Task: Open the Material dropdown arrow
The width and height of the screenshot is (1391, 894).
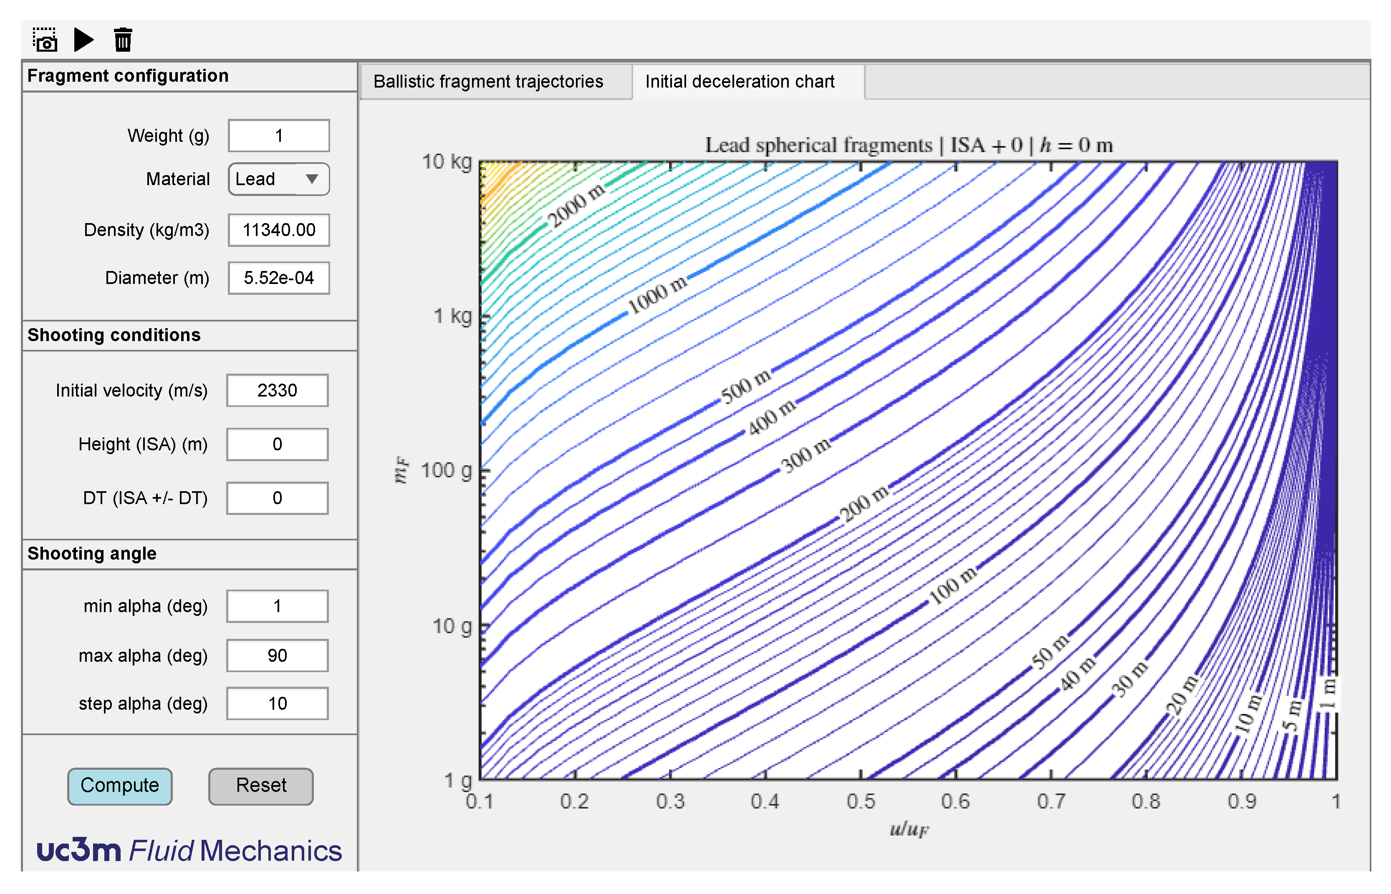Action: click(312, 179)
